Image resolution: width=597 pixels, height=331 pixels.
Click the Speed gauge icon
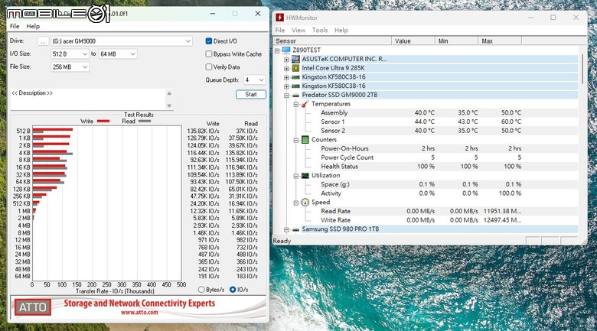305,203
